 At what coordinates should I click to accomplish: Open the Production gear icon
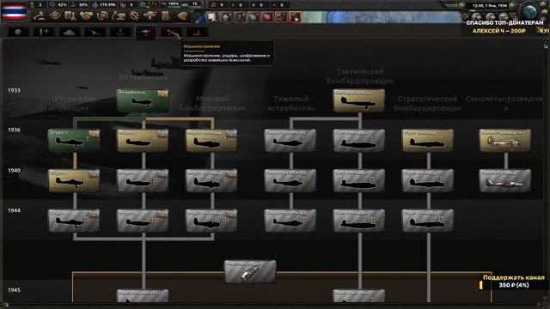(x=134, y=15)
